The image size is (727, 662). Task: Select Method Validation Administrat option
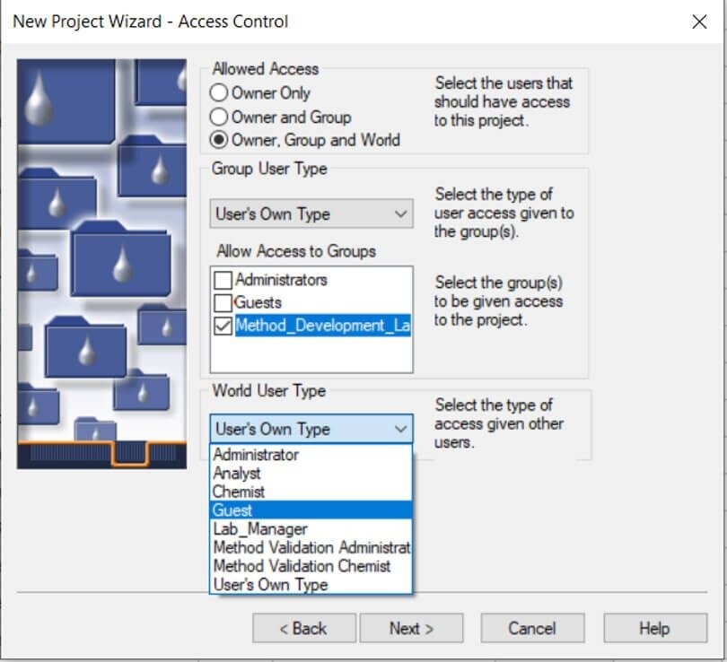coord(311,547)
